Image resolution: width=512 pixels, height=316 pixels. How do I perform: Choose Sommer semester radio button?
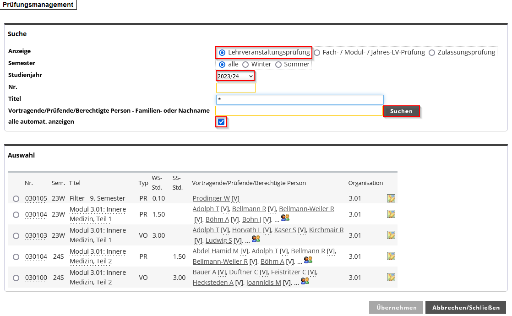tap(278, 65)
